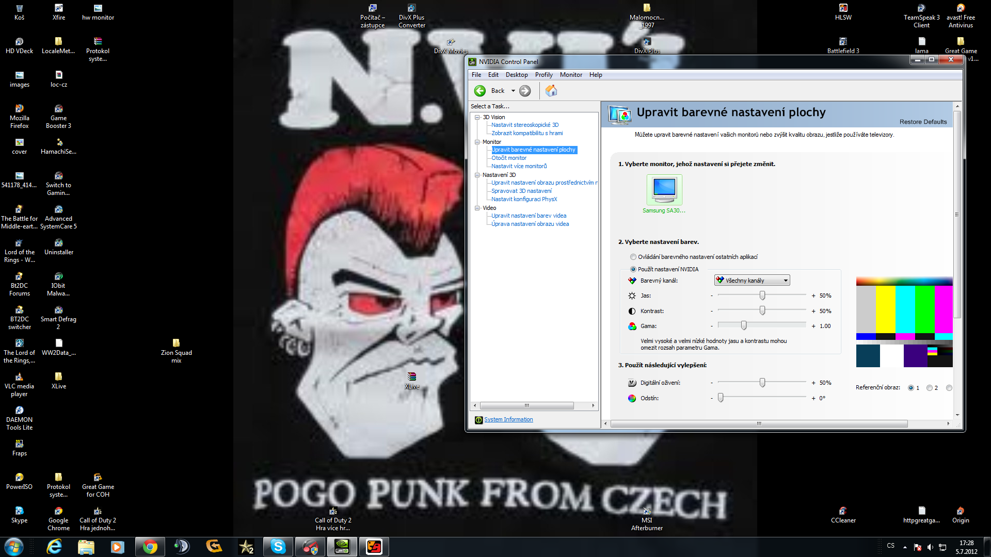Click the Forward arrow icon in toolbar
This screenshot has width=991, height=557.
[525, 91]
